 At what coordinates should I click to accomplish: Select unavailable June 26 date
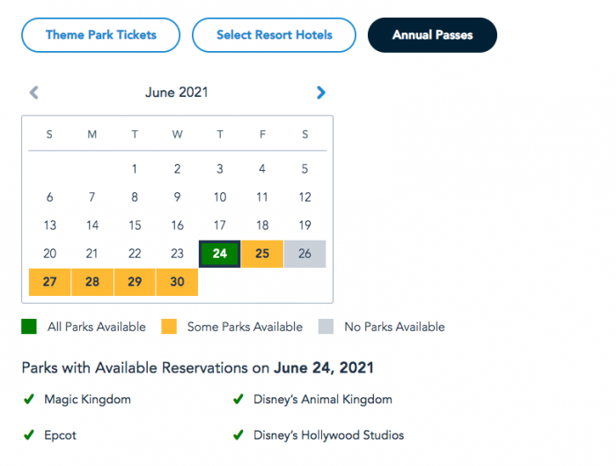(304, 254)
